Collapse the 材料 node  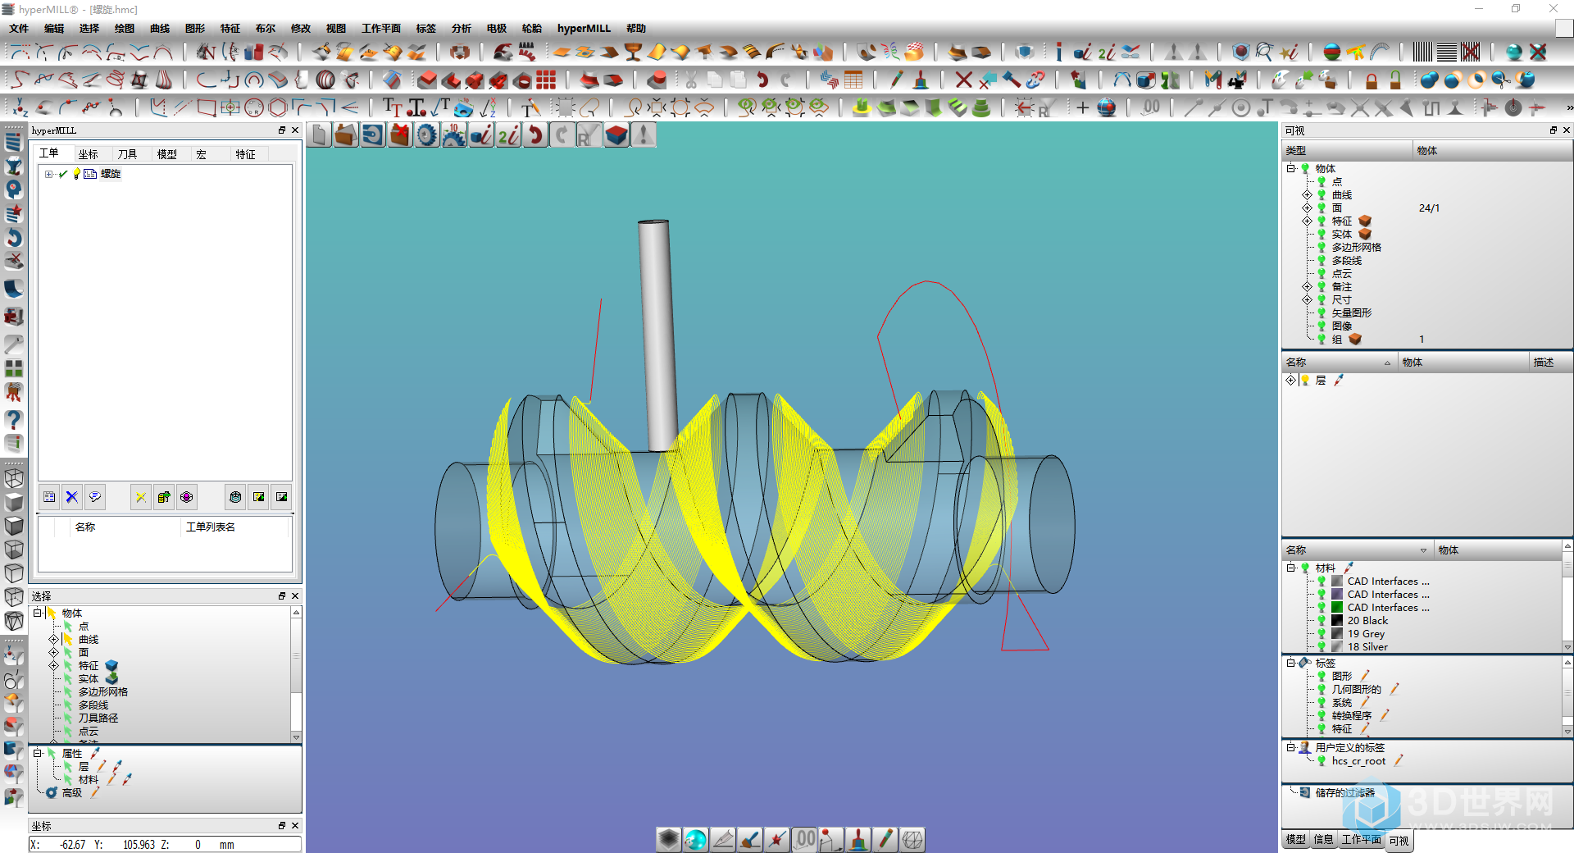[1291, 568]
